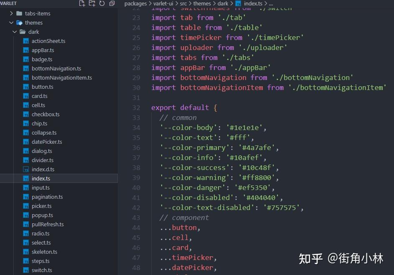Click the Refresh Explorer icon
Screen dimensions: 394x275
click(x=102, y=3)
